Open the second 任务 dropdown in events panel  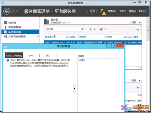(136, 80)
